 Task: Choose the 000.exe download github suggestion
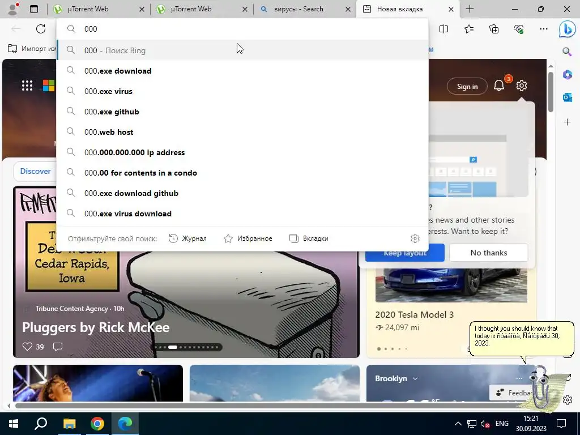(x=242, y=193)
